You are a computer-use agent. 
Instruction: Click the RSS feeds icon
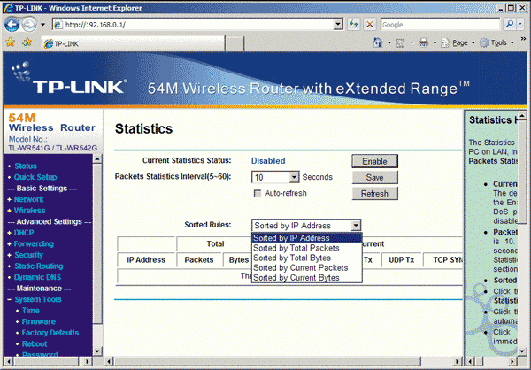[x=400, y=43]
